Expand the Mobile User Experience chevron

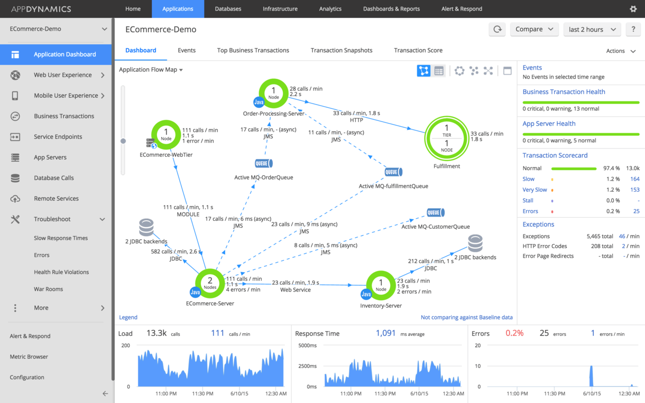coord(103,96)
